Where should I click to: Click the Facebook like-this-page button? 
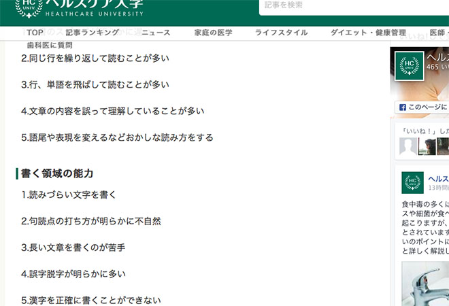click(x=422, y=107)
